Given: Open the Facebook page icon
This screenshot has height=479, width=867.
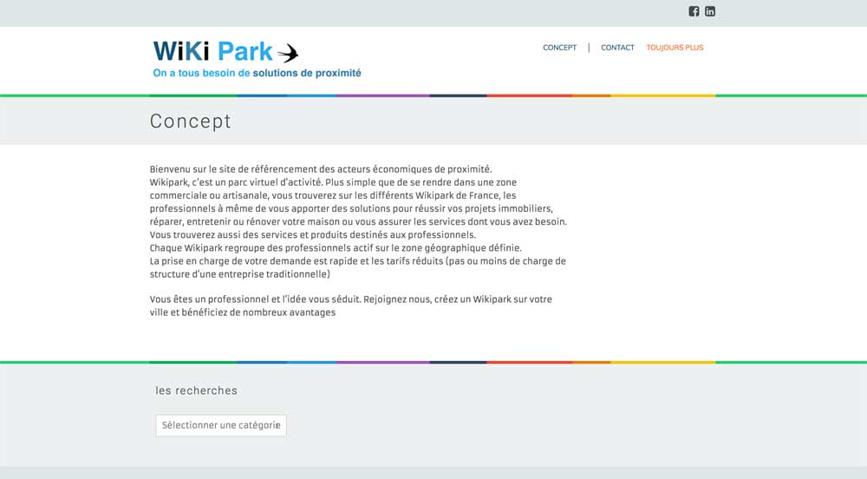Looking at the screenshot, I should click(x=694, y=11).
